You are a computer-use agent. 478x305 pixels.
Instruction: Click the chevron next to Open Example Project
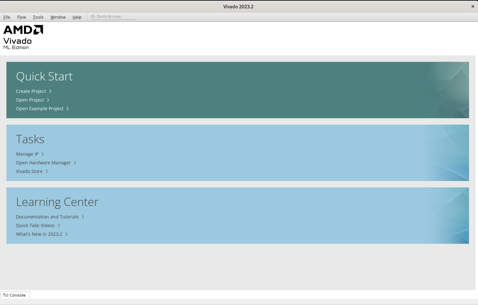coord(68,109)
